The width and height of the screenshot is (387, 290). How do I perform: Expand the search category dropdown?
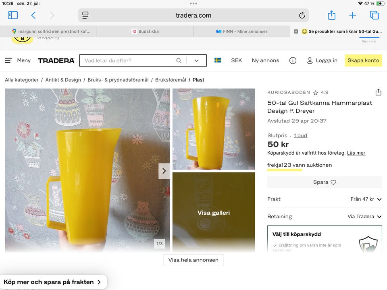(197, 60)
